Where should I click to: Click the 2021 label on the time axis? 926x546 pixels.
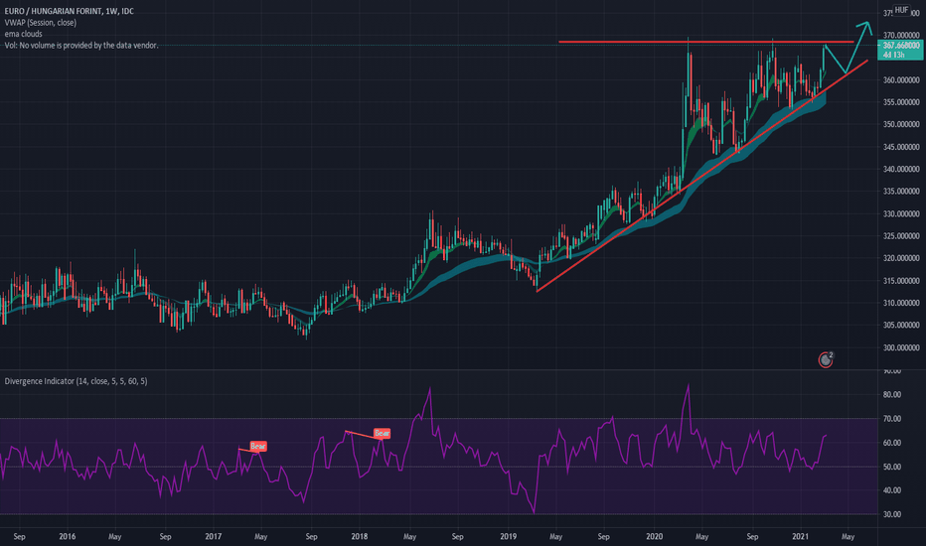click(x=800, y=536)
